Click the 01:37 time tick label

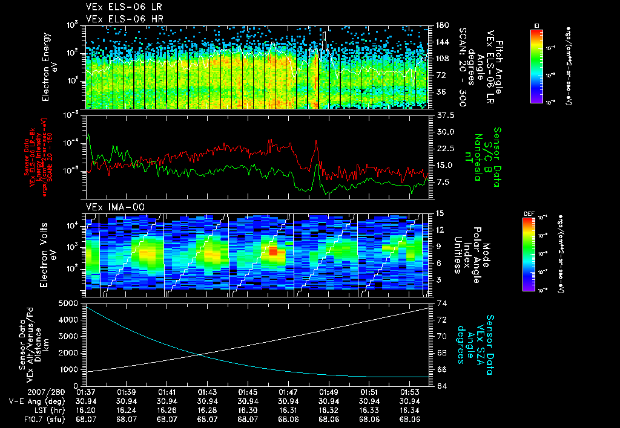pos(86,392)
